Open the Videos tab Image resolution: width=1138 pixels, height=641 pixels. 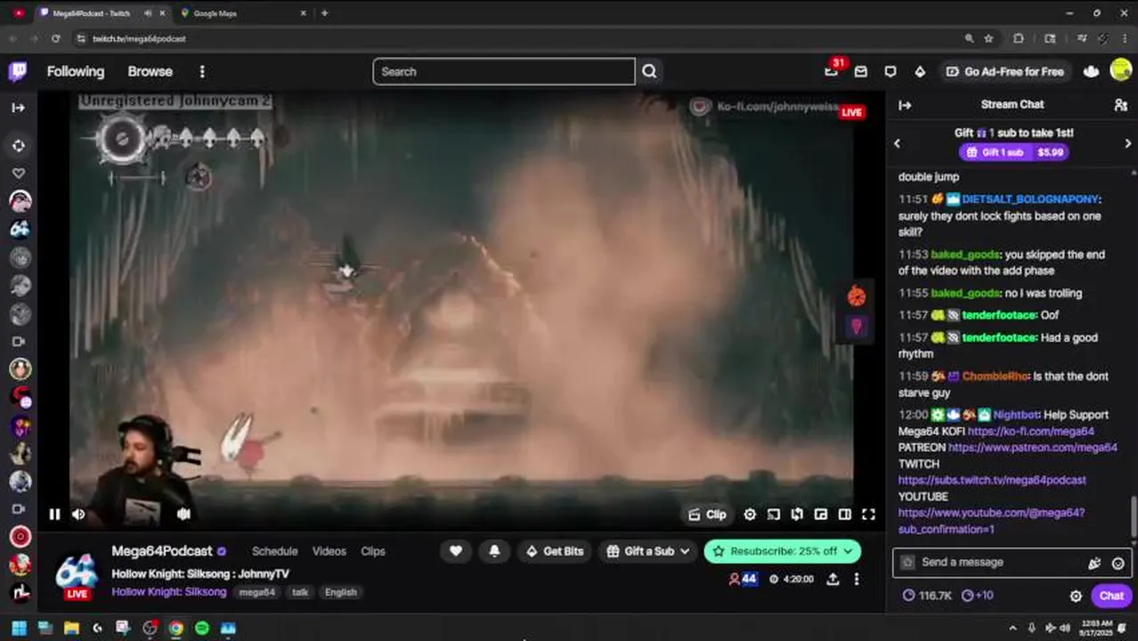point(329,551)
